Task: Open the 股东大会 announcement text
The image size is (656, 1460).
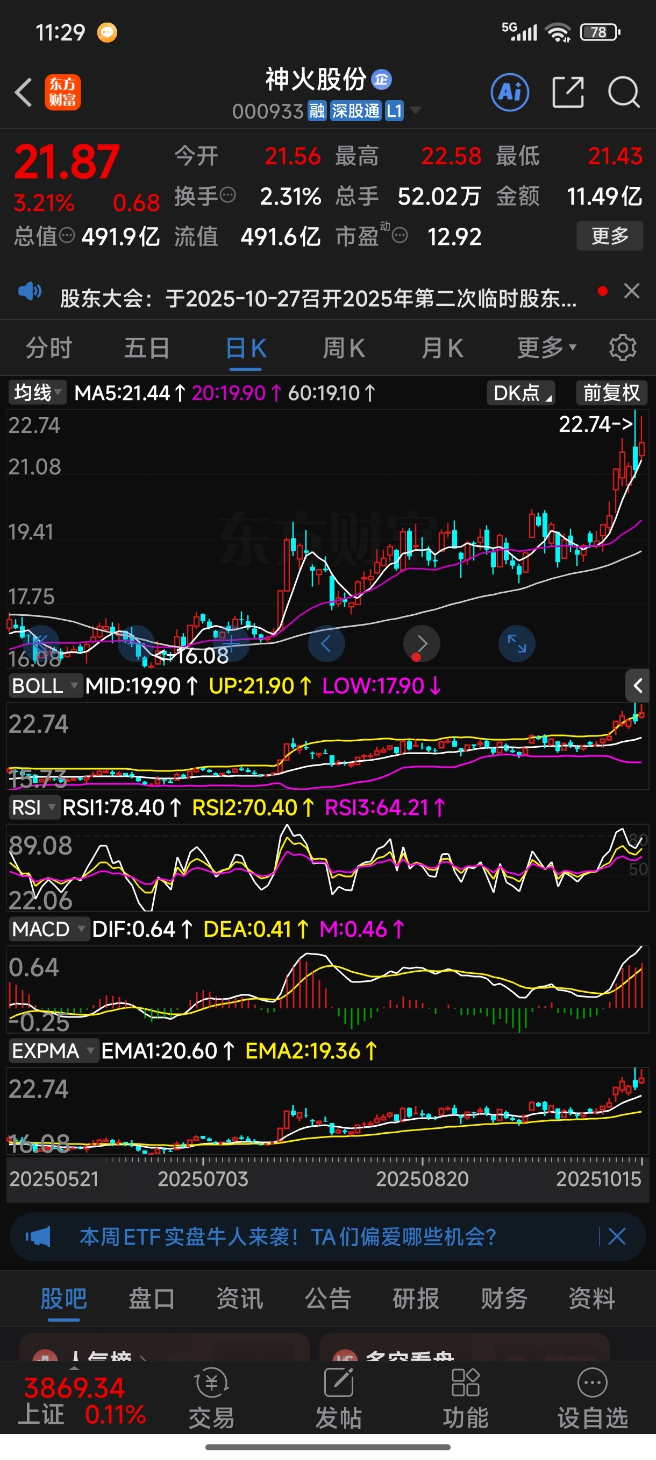Action: point(319,298)
